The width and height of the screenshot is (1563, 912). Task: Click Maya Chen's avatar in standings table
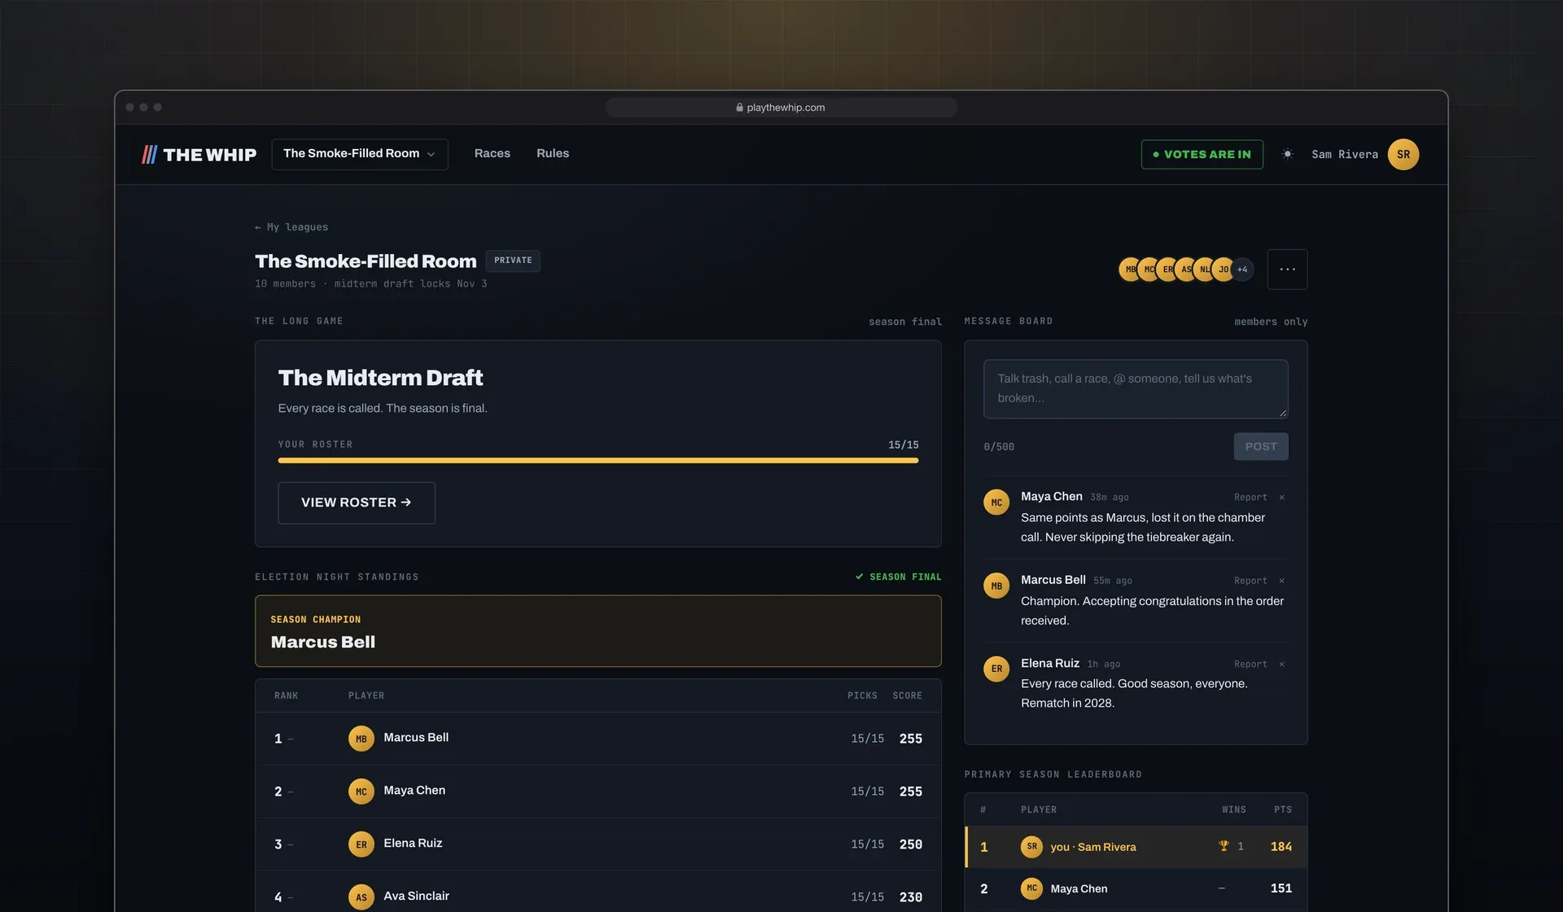coord(361,791)
